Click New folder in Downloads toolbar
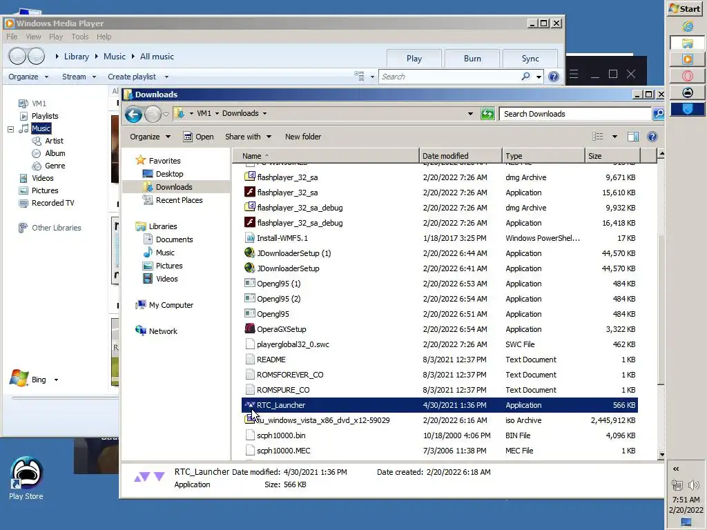Image resolution: width=707 pixels, height=530 pixels. click(303, 137)
